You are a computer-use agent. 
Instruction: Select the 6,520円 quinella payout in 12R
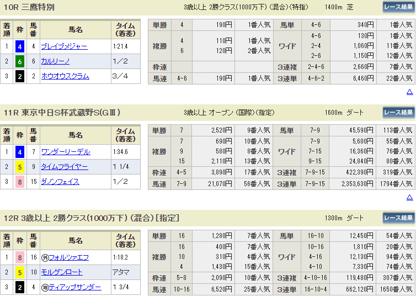click(222, 289)
